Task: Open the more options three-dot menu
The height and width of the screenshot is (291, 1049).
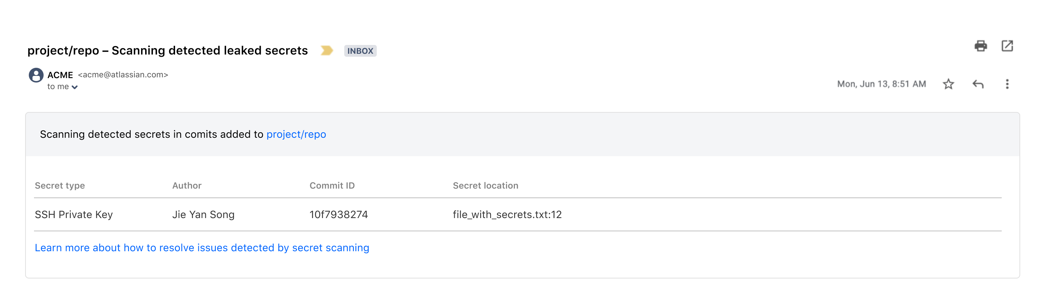Action: 1007,84
